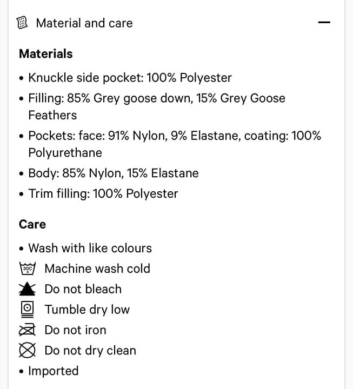Click the Care subheading
Viewport: 353px width, 389px height.
32,225
